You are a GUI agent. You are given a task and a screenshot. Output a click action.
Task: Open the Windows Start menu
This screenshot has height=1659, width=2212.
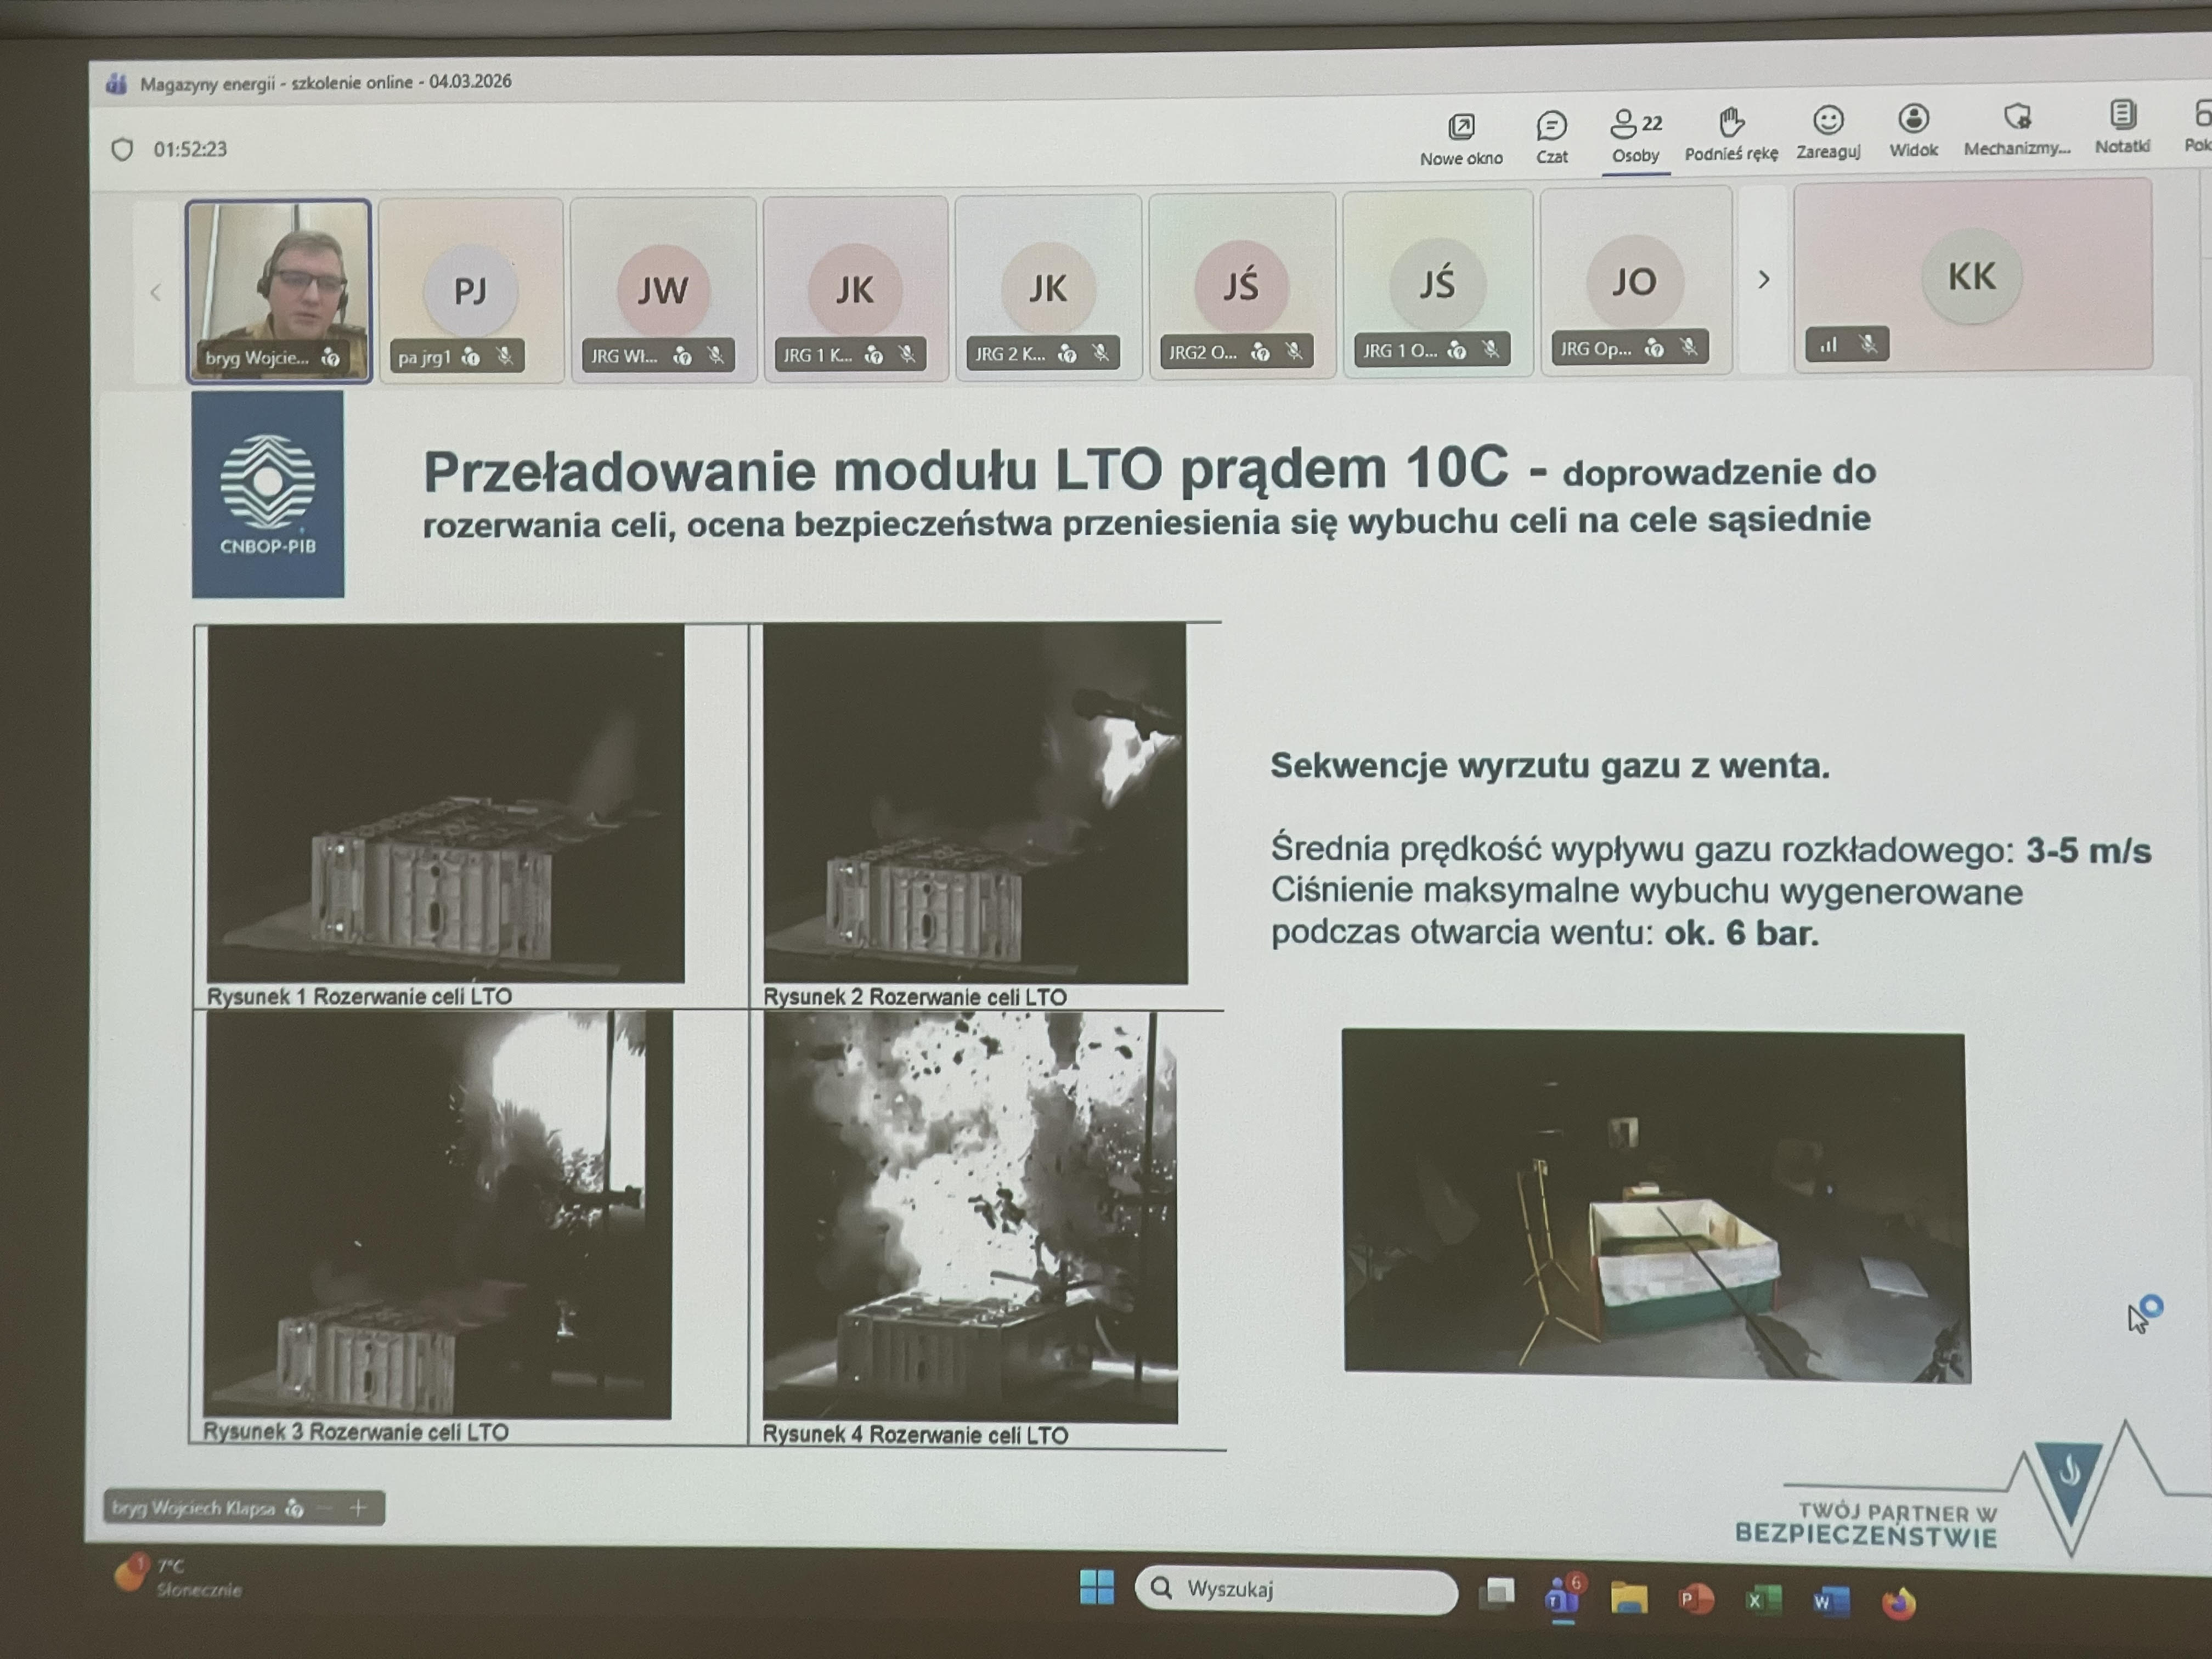pos(1096,1587)
